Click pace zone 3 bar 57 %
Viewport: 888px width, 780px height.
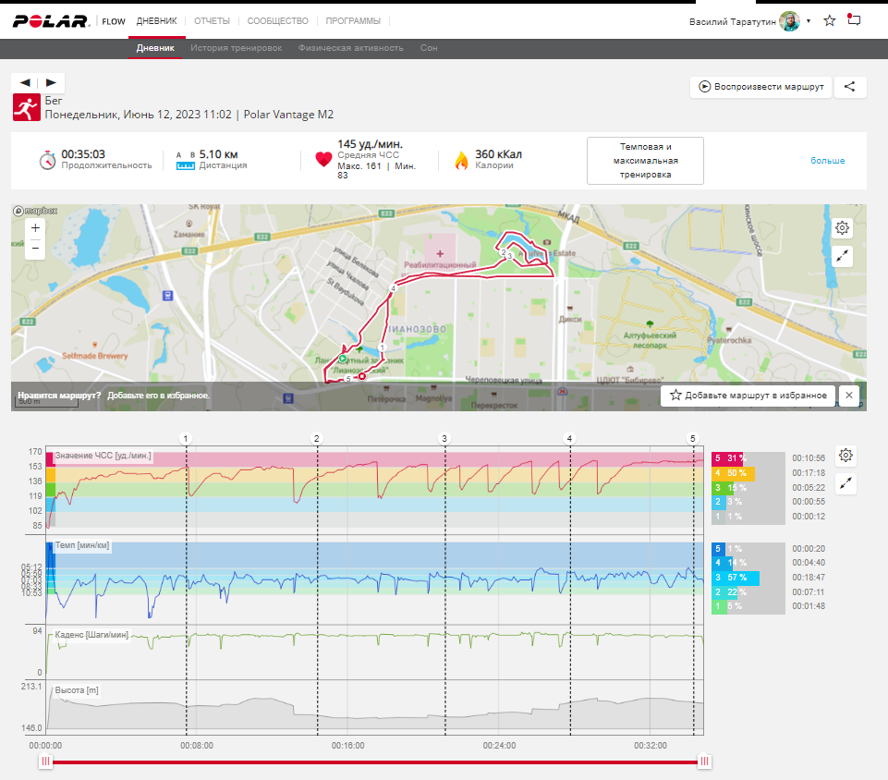tap(736, 578)
